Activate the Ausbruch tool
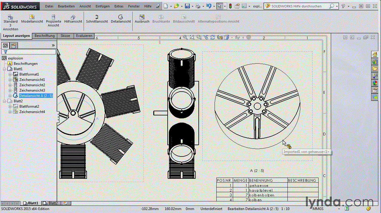Image resolution: width=381 pixels, height=213 pixels. (142, 19)
